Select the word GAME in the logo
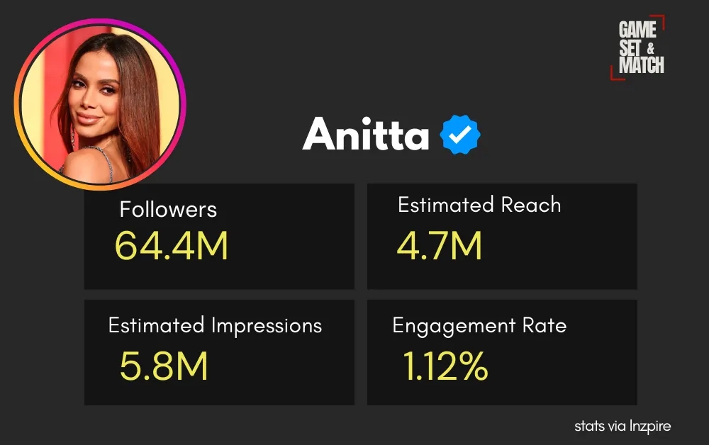The height and width of the screenshot is (445, 709). 637,30
